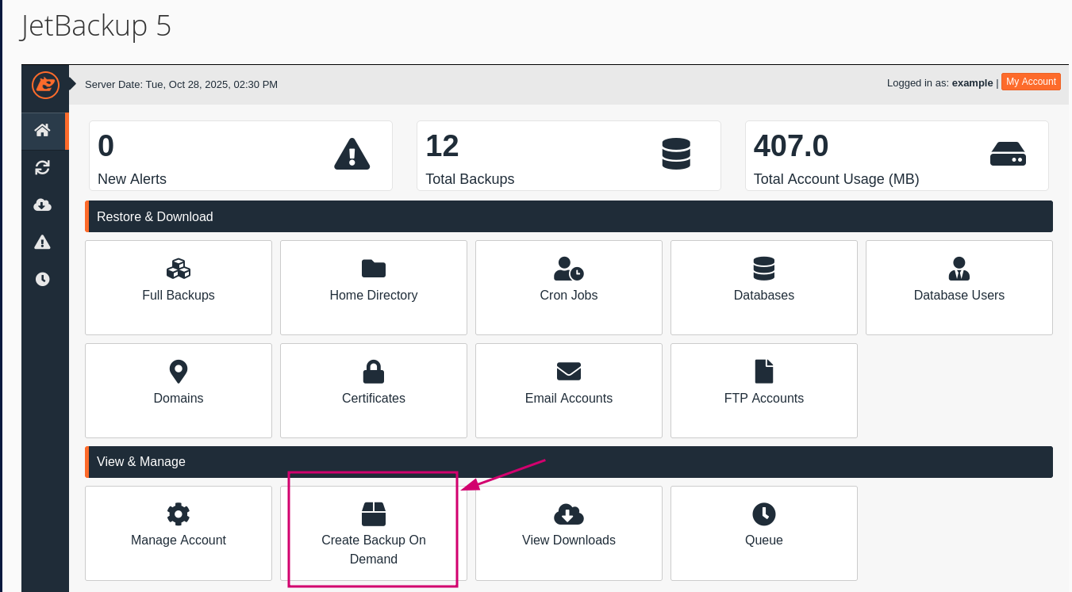Open the Domains backup tile
This screenshot has width=1072, height=592.
(x=178, y=372)
